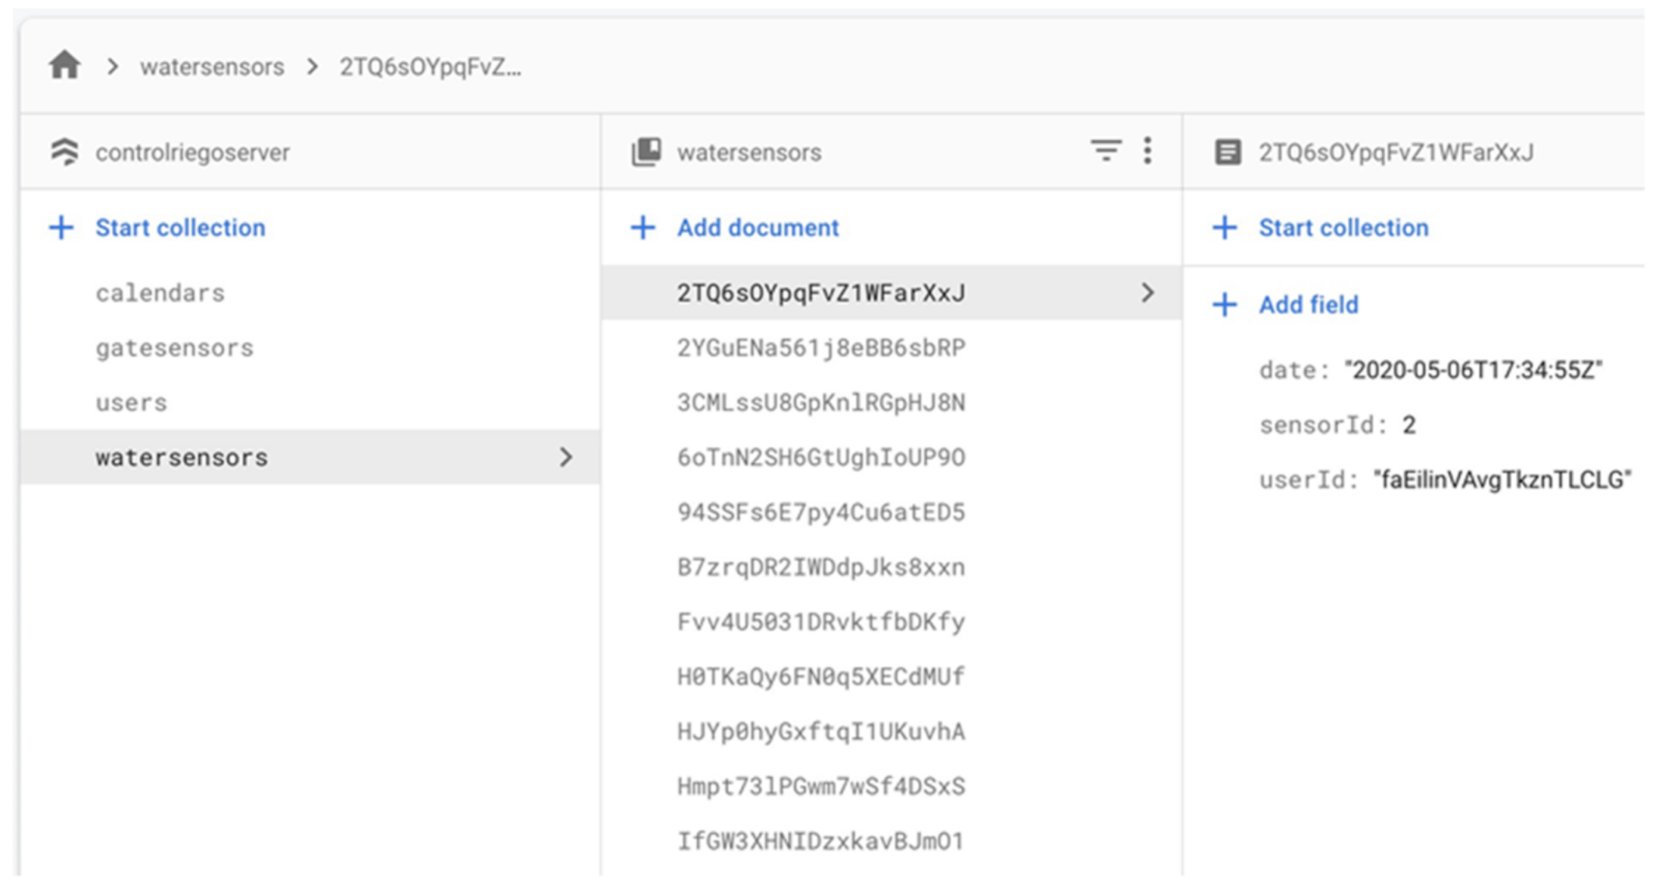Start a subcollection in the document panel

[1343, 228]
